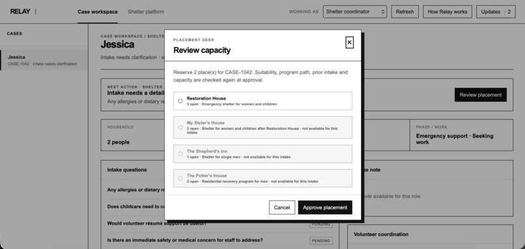The height and width of the screenshot is (249, 525).
Task: Open How Relay works
Action: (x=447, y=12)
